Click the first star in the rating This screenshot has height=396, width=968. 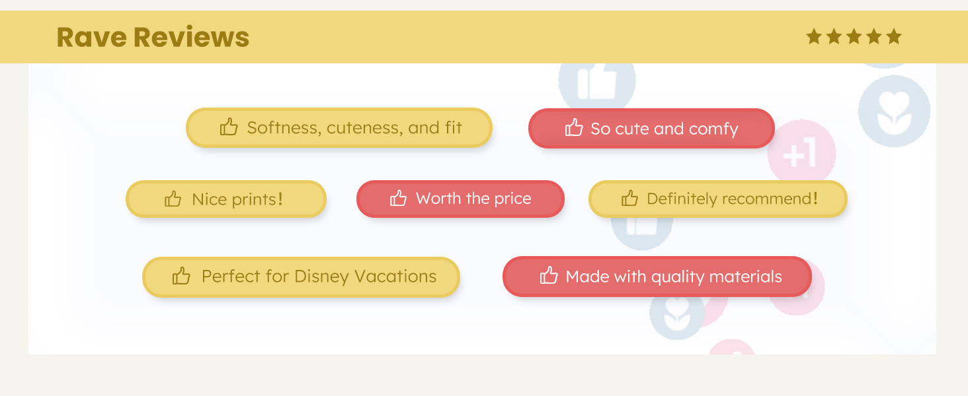[814, 36]
